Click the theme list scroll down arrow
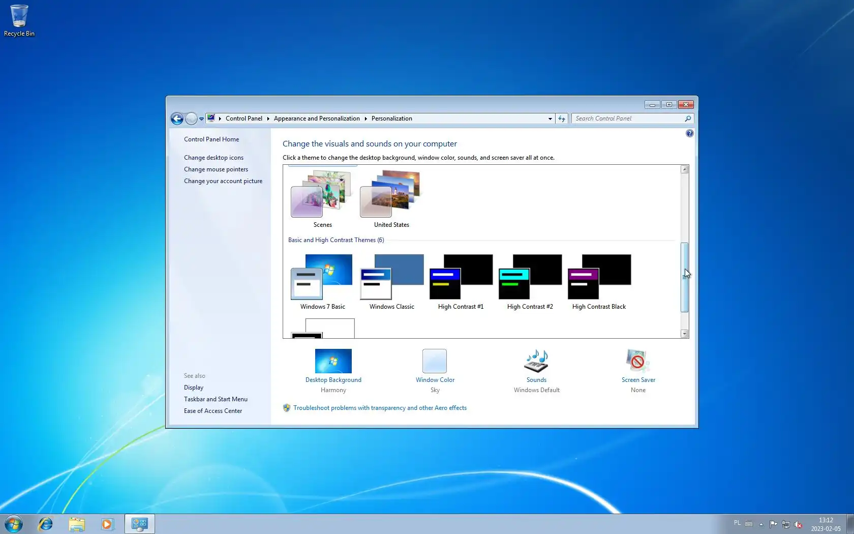Screen dimensions: 854x534 [685, 334]
